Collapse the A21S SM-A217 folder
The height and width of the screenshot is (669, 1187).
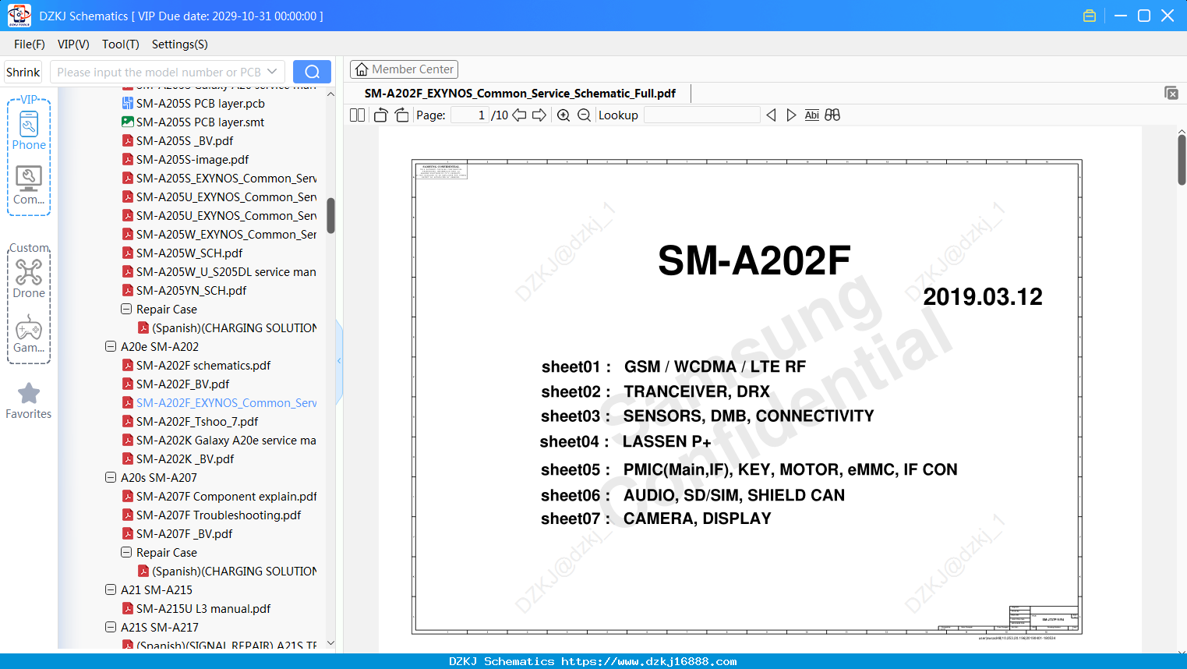click(111, 627)
